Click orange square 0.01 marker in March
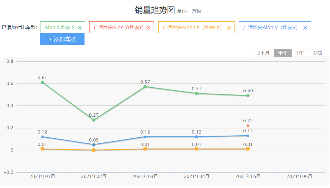The height and width of the screenshot is (188, 330). [x=145, y=149]
